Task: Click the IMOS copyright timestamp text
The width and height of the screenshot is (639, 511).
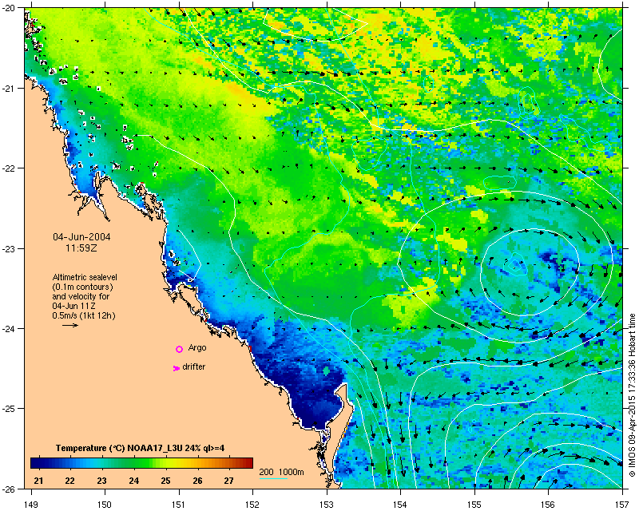Action: click(x=632, y=395)
